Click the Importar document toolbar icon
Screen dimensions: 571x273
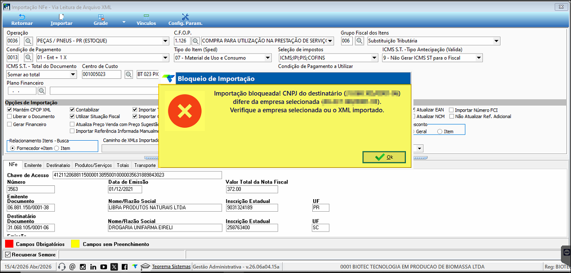click(x=61, y=17)
